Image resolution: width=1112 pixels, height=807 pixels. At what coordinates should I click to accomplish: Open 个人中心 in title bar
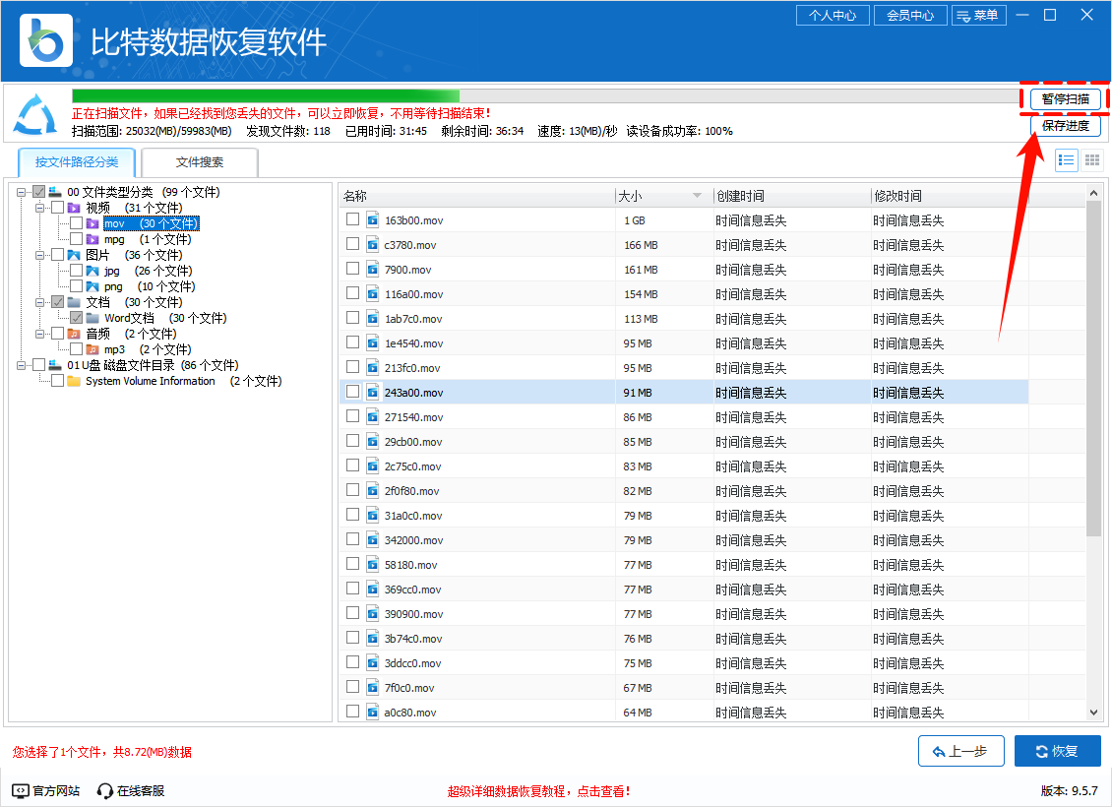833,15
